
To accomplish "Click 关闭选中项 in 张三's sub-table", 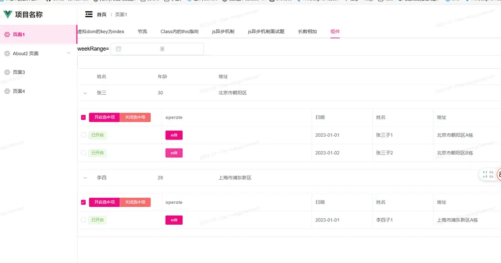I will (135, 118).
